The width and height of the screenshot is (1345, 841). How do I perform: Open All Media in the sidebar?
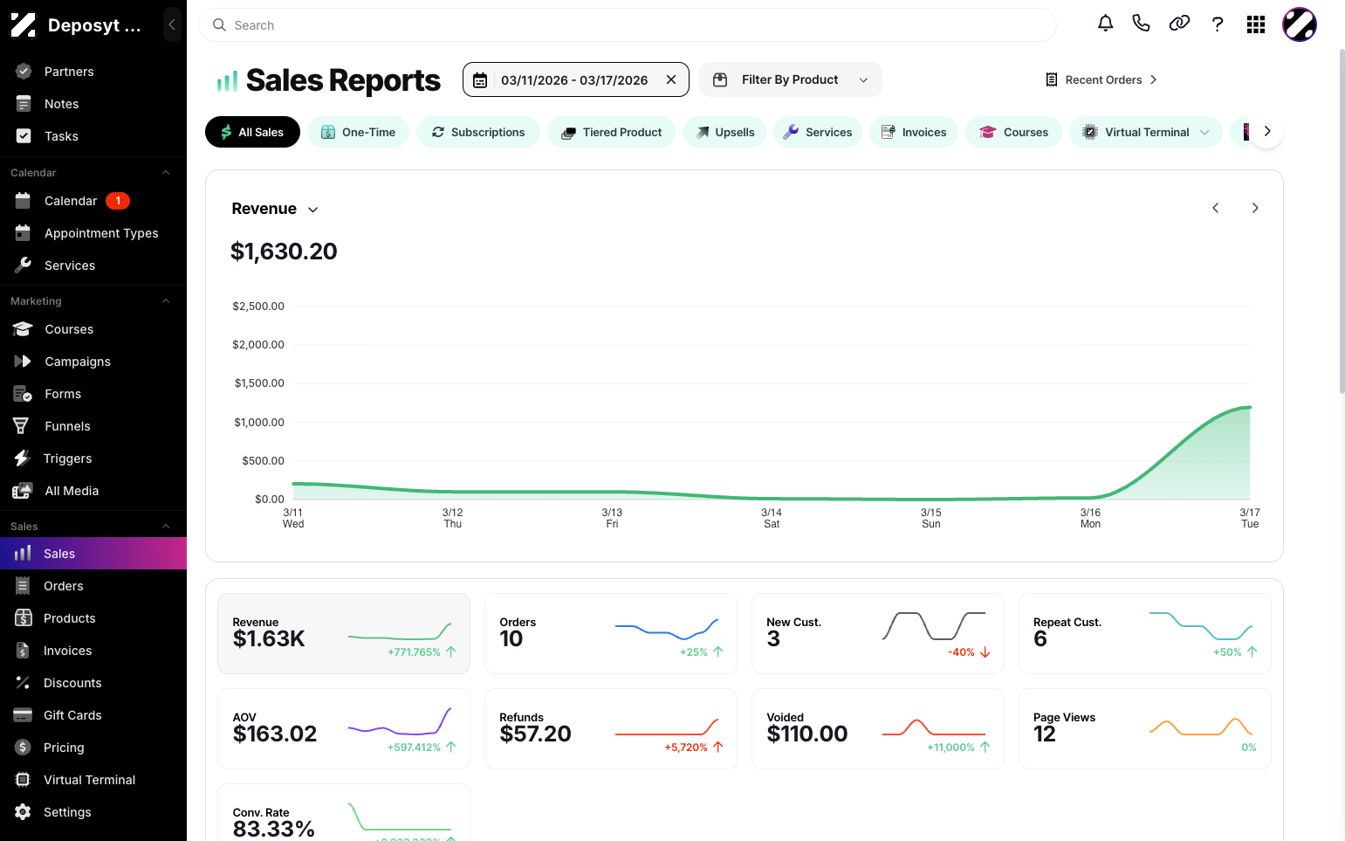coord(93,491)
